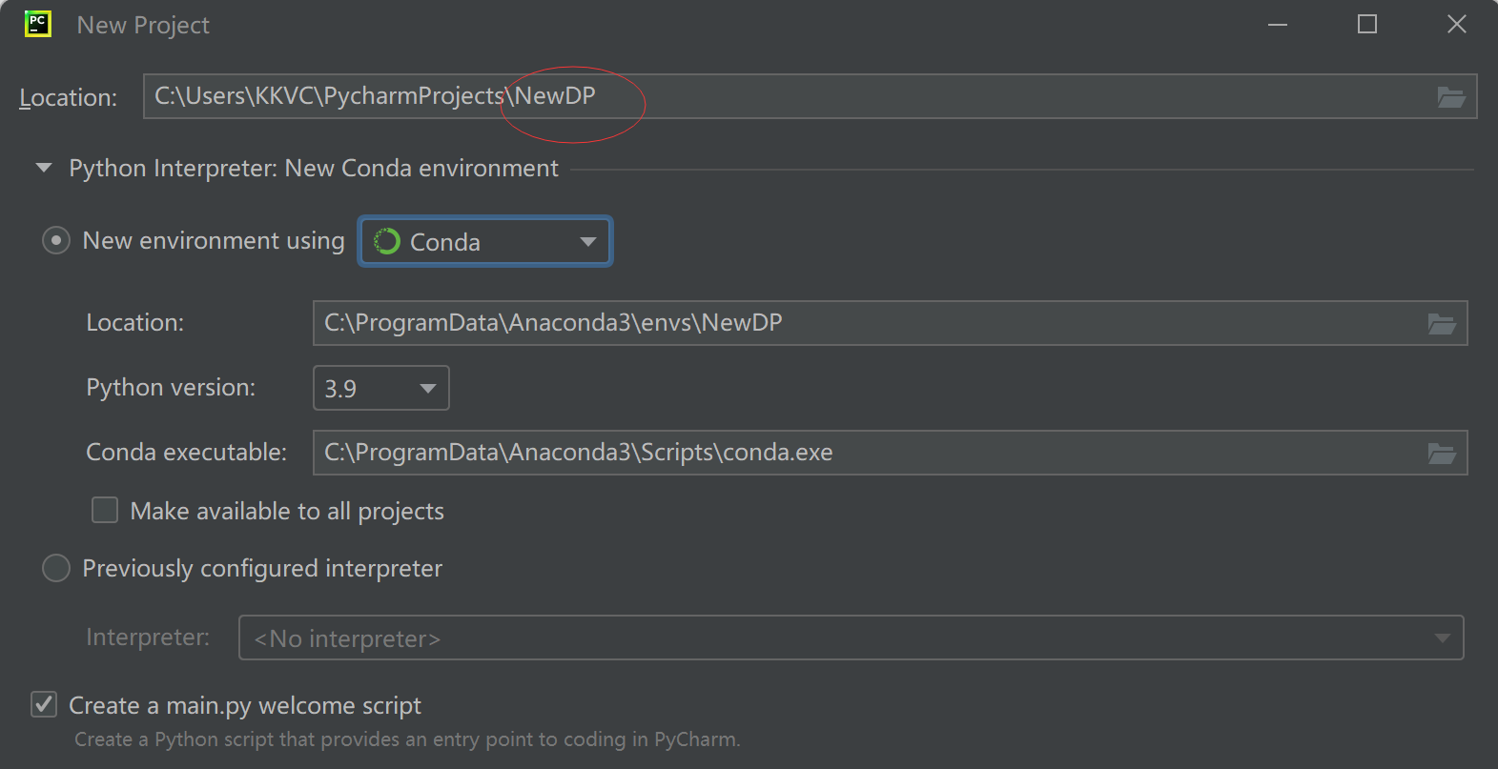Click the Python Interpreter: New Conda environment heading
Viewport: 1498px width, 769px height.
coord(314,169)
